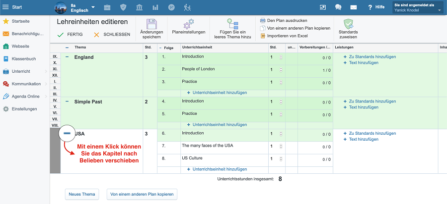Viewport: 447px width, 204px height.
Task: Click Importieren von Excel
Action: tap(284, 36)
